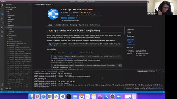The image size is (177, 99).
Task: Expand the Models folder
Action: tap(10, 21)
